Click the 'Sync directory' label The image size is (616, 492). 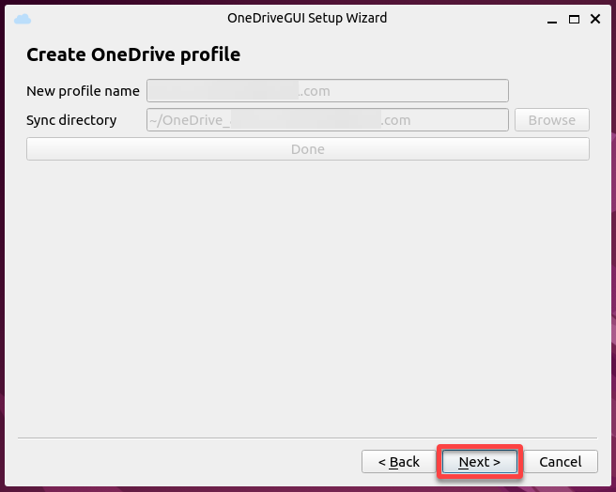71,120
